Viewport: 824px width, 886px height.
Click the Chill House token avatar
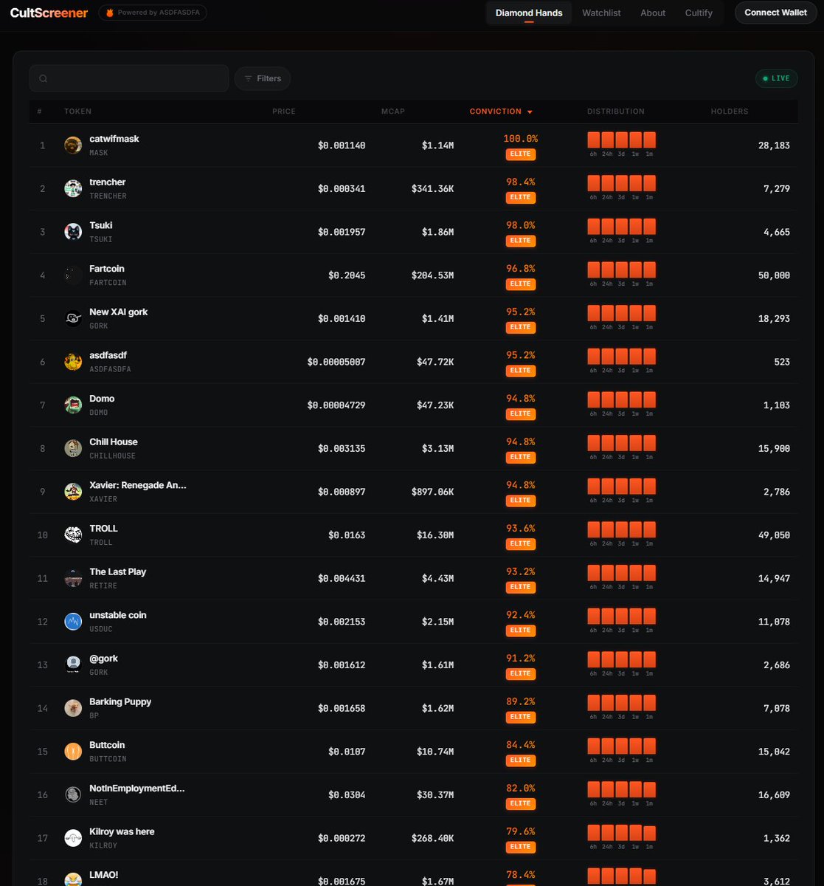coord(73,448)
